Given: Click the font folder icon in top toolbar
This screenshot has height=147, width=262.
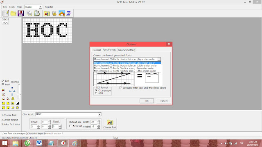Looking at the screenshot, I should click(x=47, y=13).
